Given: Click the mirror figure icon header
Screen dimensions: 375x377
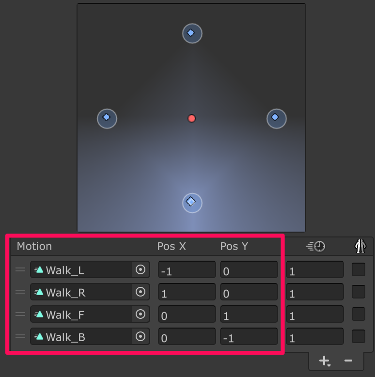Looking at the screenshot, I should pyautogui.click(x=359, y=246).
